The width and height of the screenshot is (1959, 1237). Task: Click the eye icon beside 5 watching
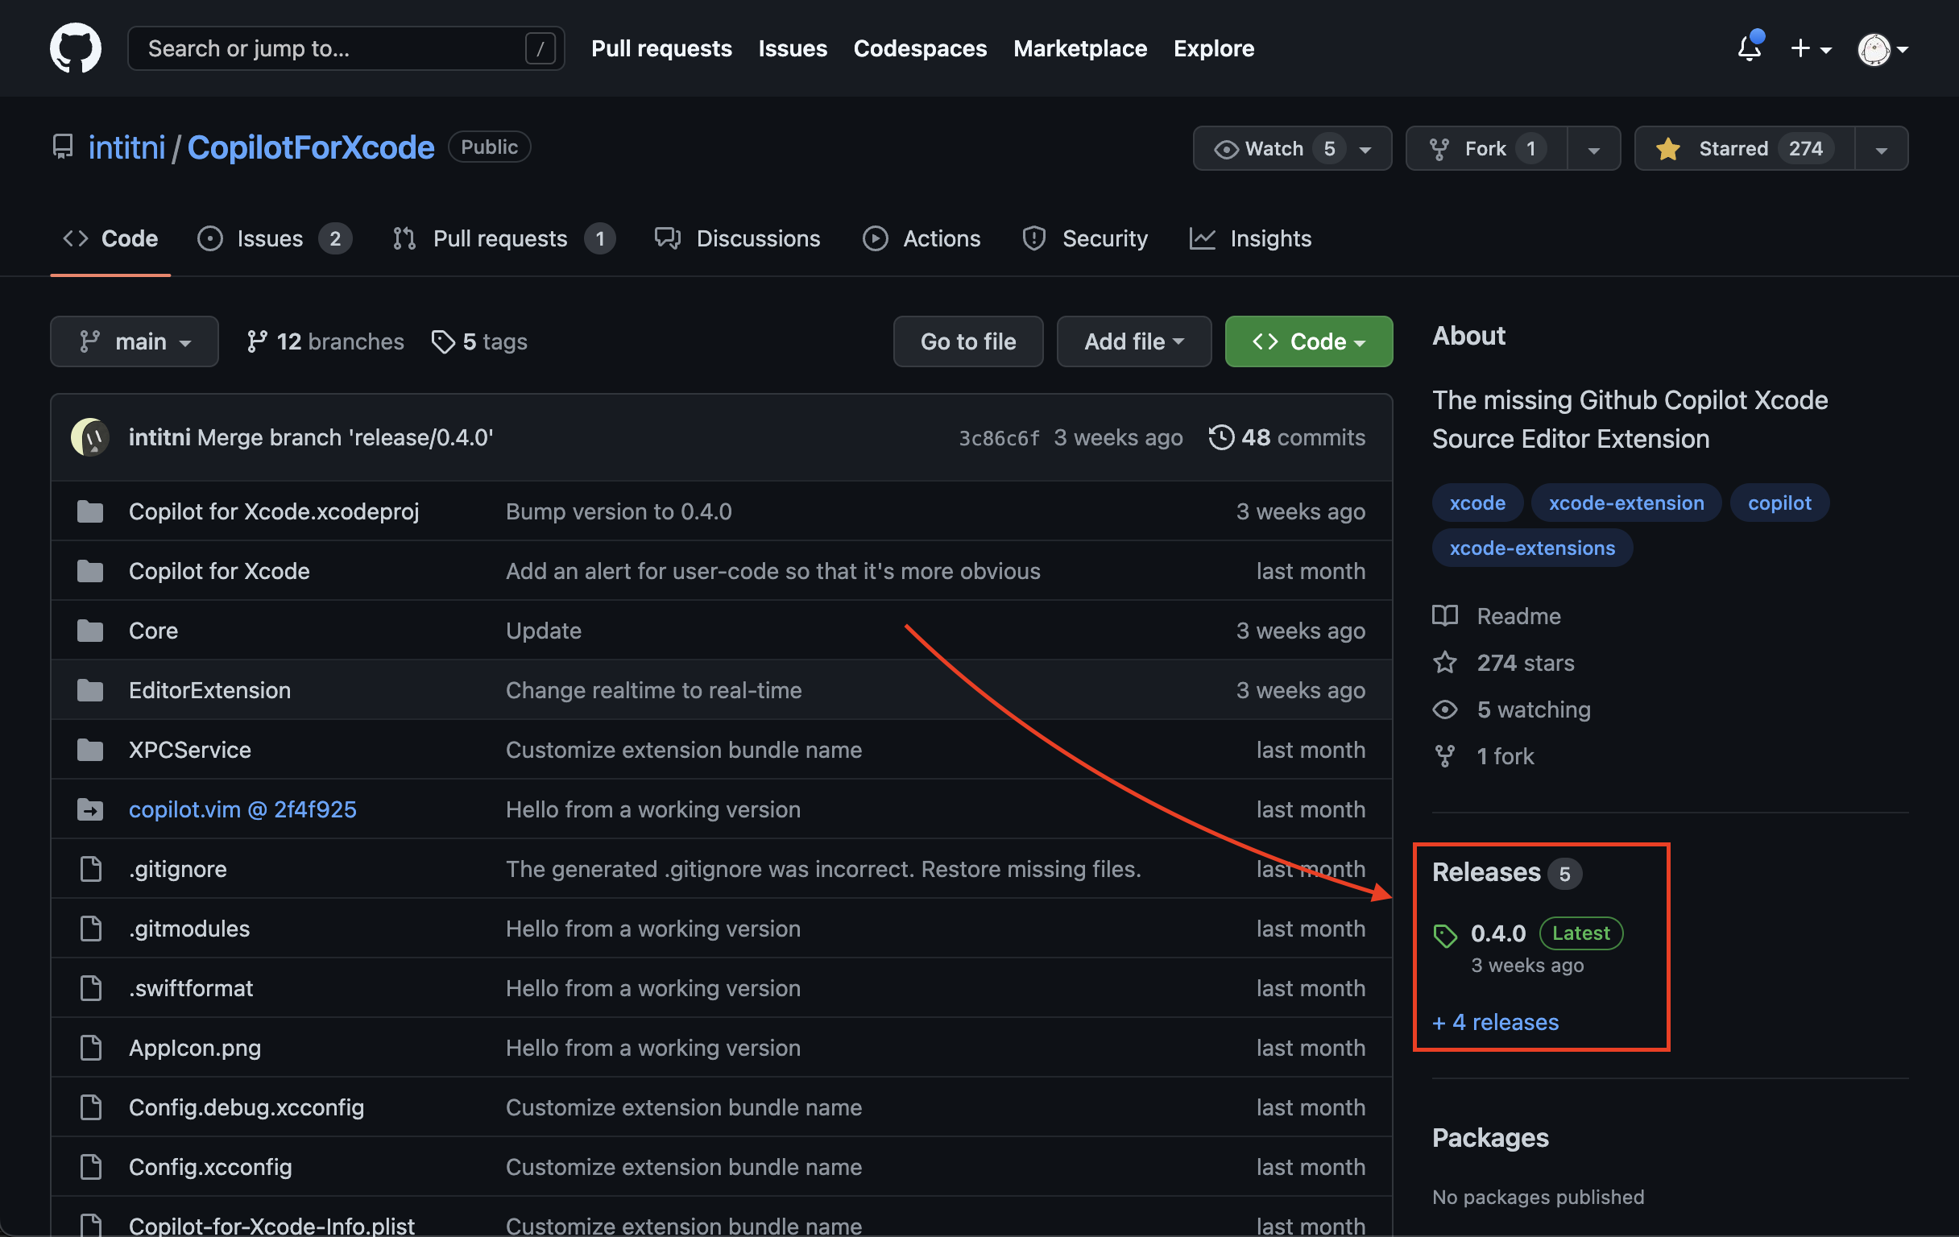click(x=1445, y=710)
